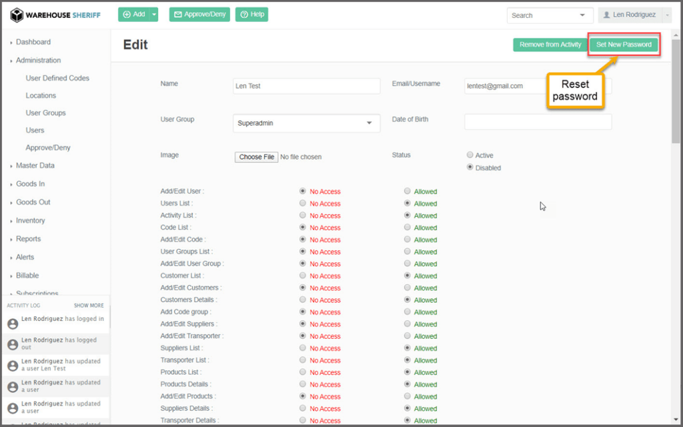
Task: Click Set New Password button
Action: (624, 45)
